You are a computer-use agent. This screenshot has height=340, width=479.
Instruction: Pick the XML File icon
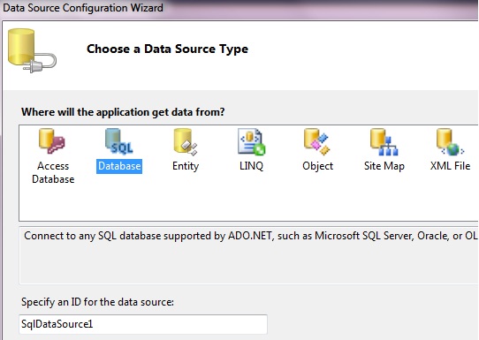[x=451, y=141]
